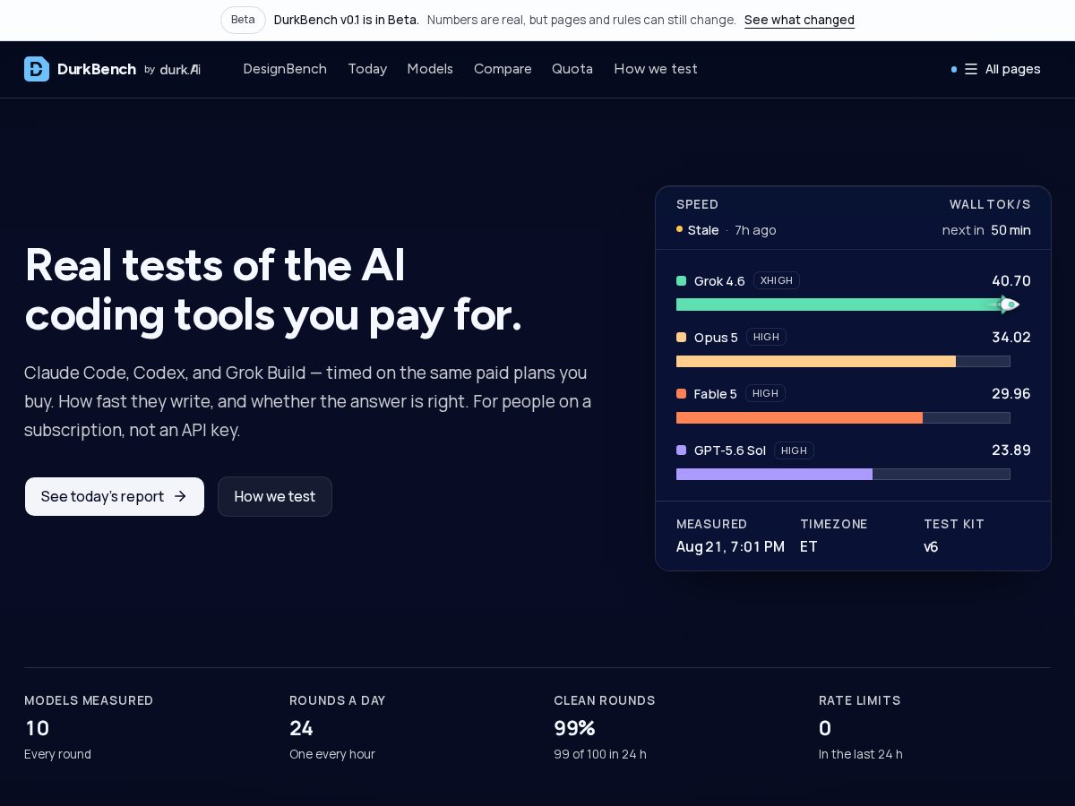
Task: Click the green Grok 4.6 color square
Action: pos(681,281)
